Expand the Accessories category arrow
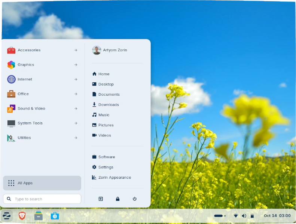296x224 pixels. point(76,50)
